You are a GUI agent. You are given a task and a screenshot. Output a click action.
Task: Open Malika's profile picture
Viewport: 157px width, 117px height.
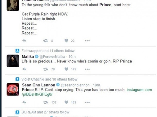tap(13, 61)
